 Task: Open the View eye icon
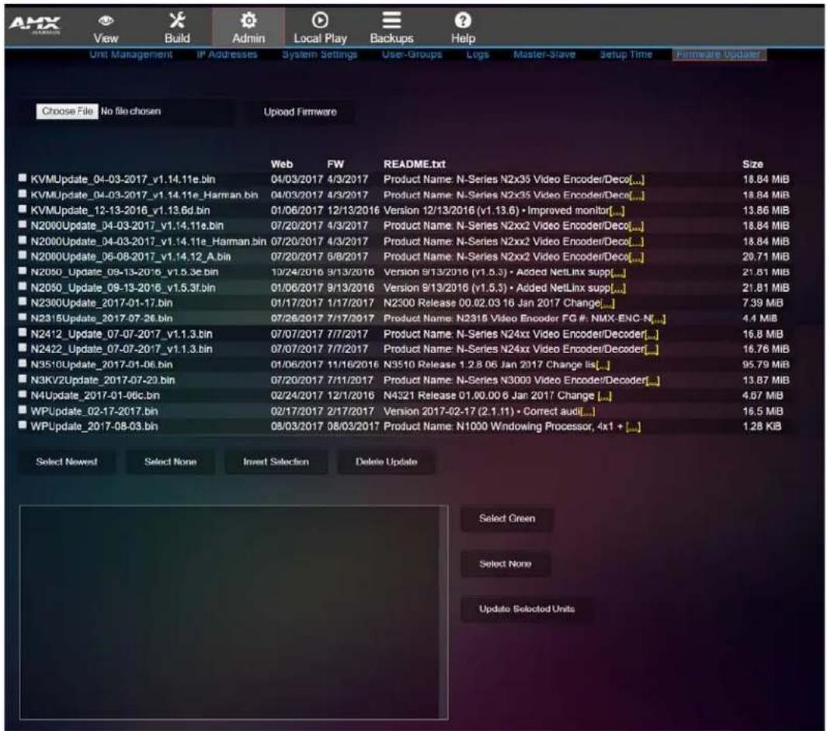click(106, 20)
